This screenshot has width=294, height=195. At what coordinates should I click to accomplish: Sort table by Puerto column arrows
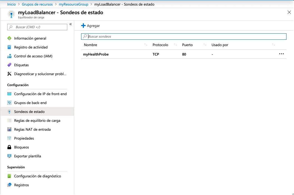point(205,45)
